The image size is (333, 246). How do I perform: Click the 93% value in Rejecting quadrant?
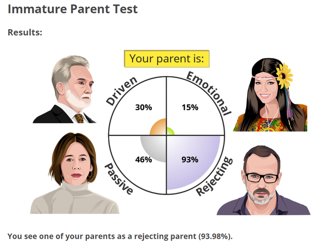coord(190,159)
